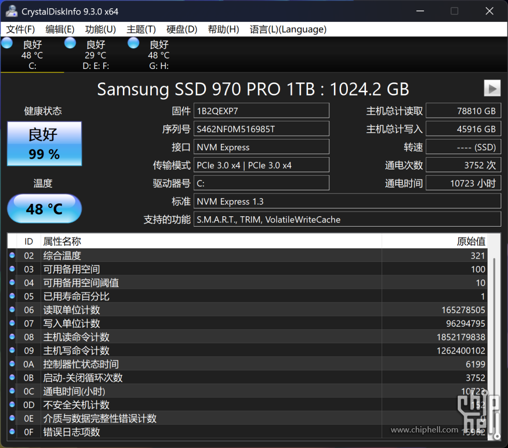Select the G: H: drive status orb
The width and height of the screenshot is (508, 448).
click(x=133, y=43)
